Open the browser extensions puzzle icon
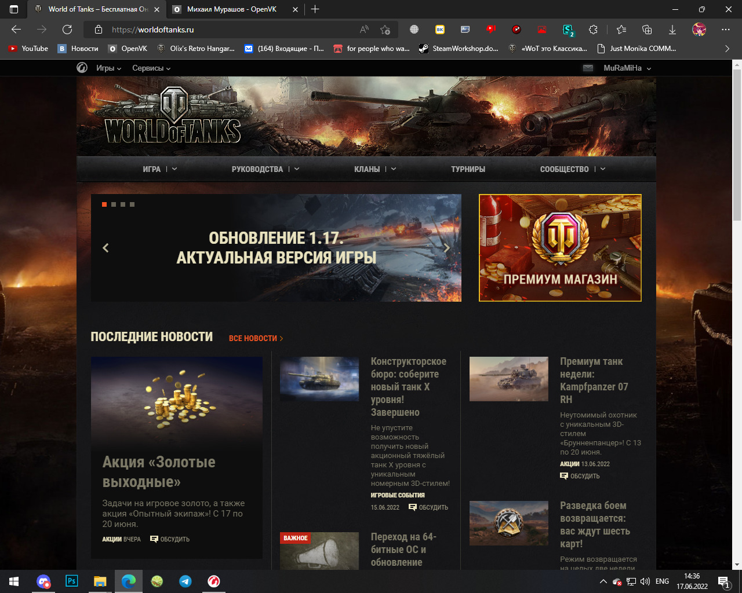This screenshot has height=593, width=742. pyautogui.click(x=593, y=30)
